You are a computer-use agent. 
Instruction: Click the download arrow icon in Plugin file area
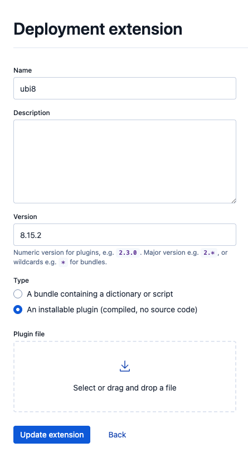pos(125,366)
